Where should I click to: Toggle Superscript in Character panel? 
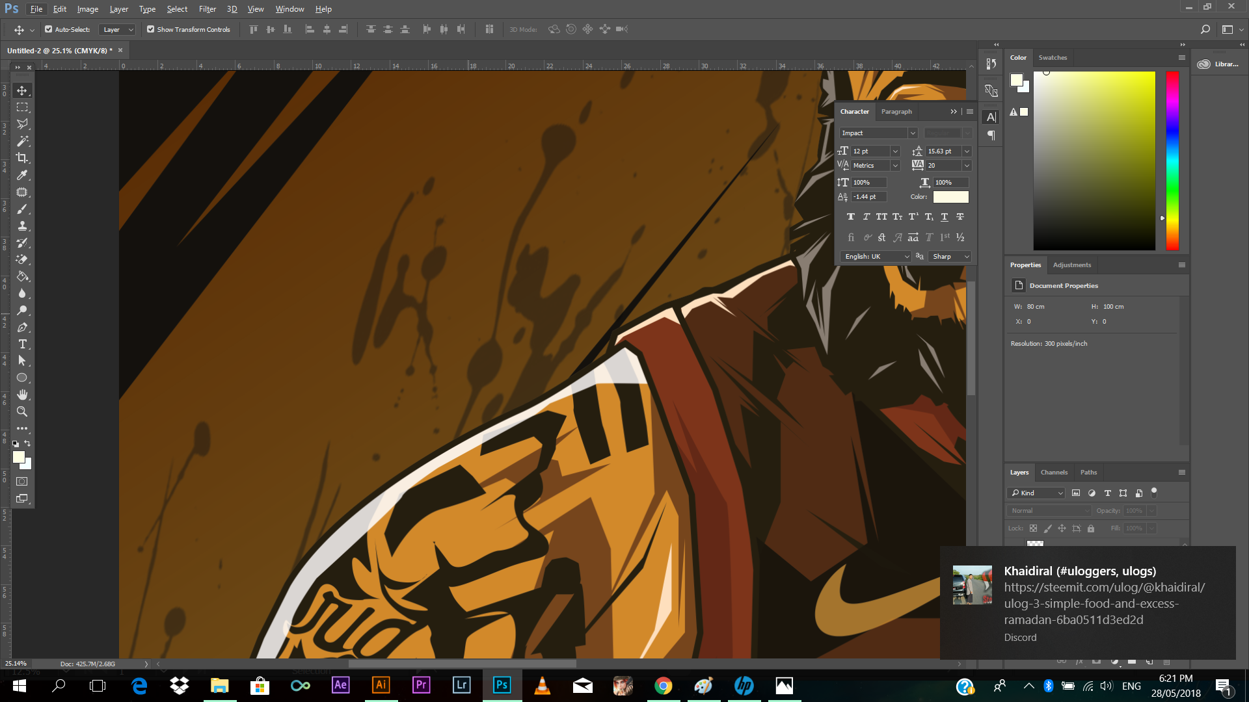[913, 216]
